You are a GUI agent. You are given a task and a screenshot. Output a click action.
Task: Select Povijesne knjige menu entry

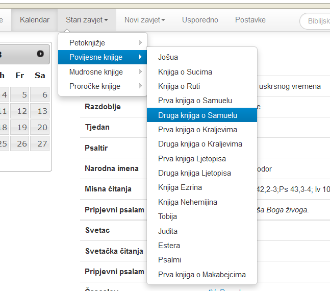coord(103,57)
